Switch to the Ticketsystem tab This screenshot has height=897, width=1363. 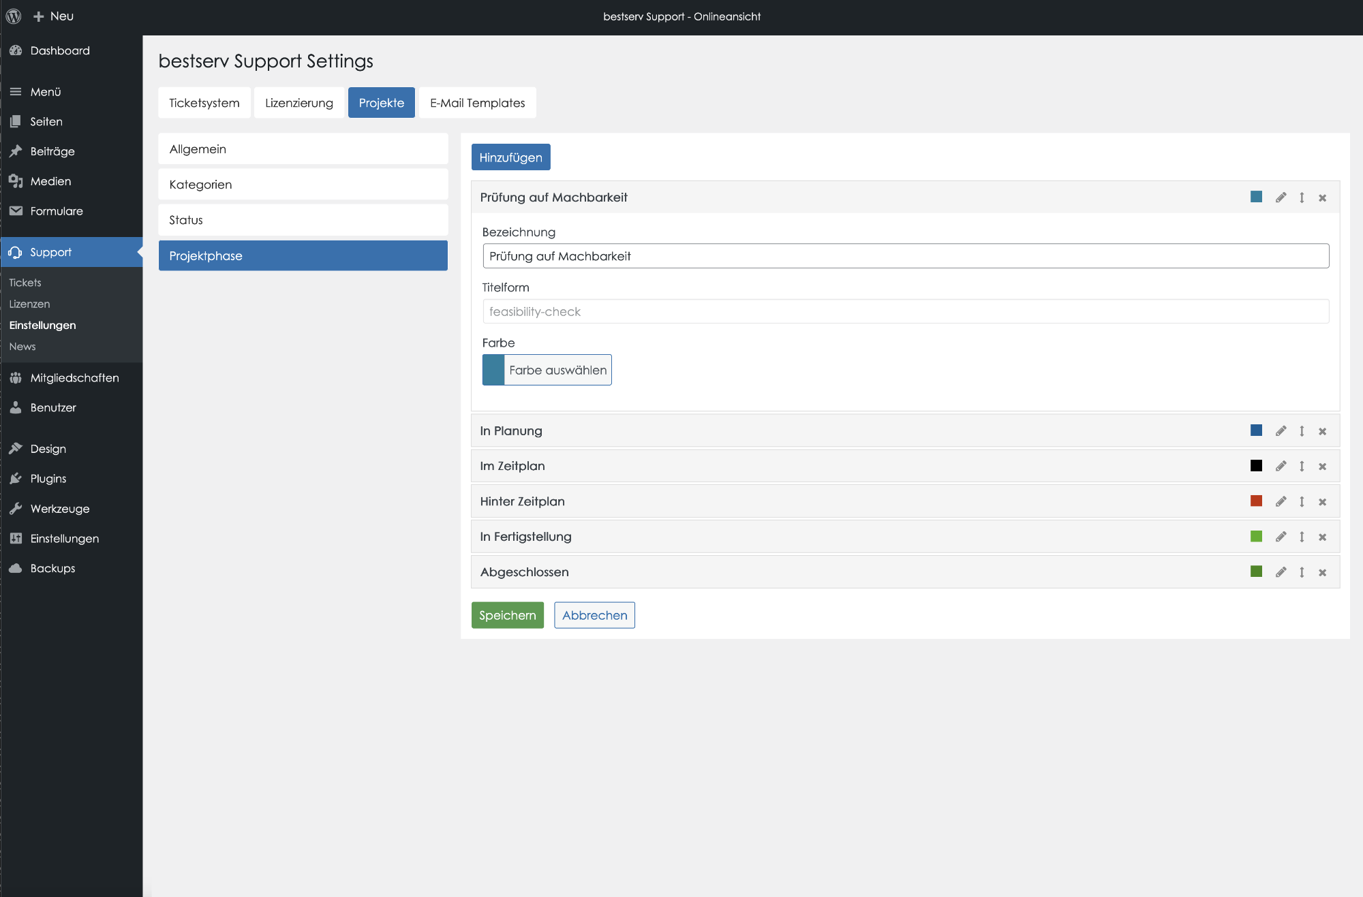[204, 103]
